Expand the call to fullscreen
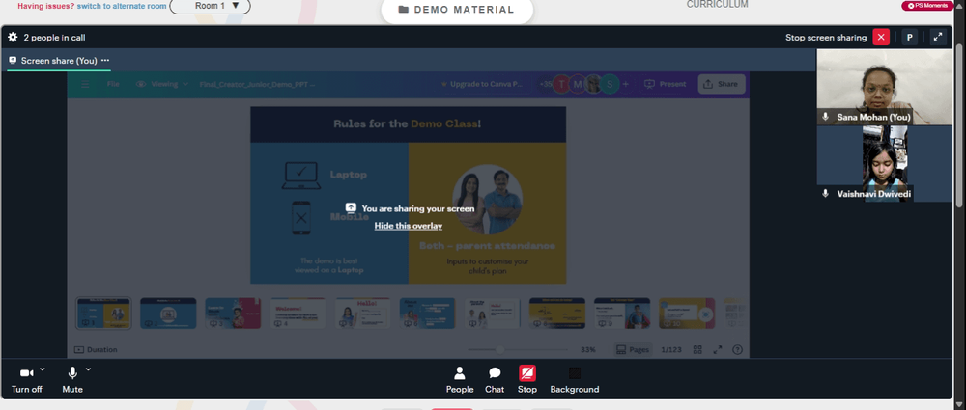This screenshot has height=410, width=966. click(938, 37)
